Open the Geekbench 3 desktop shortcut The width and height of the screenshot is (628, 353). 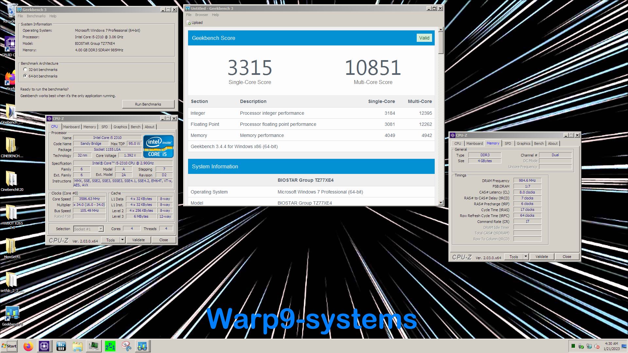point(12,316)
